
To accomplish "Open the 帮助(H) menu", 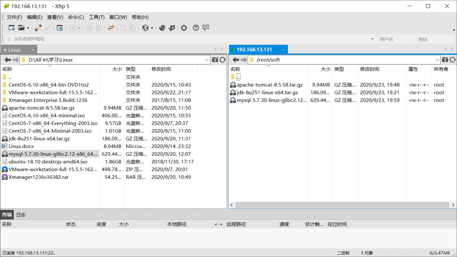I will coord(140,17).
